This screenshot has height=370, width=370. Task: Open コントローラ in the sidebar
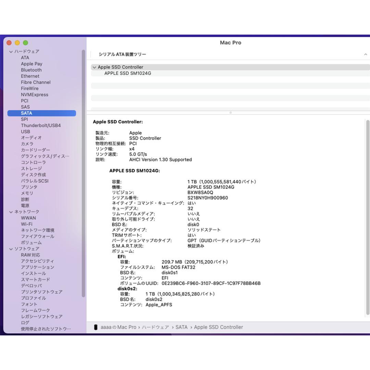coord(33,162)
